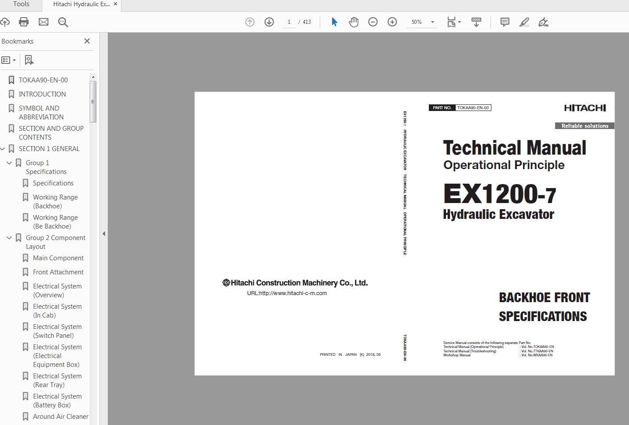The width and height of the screenshot is (629, 425).
Task: Open the find text magnifier
Action: pos(63,22)
